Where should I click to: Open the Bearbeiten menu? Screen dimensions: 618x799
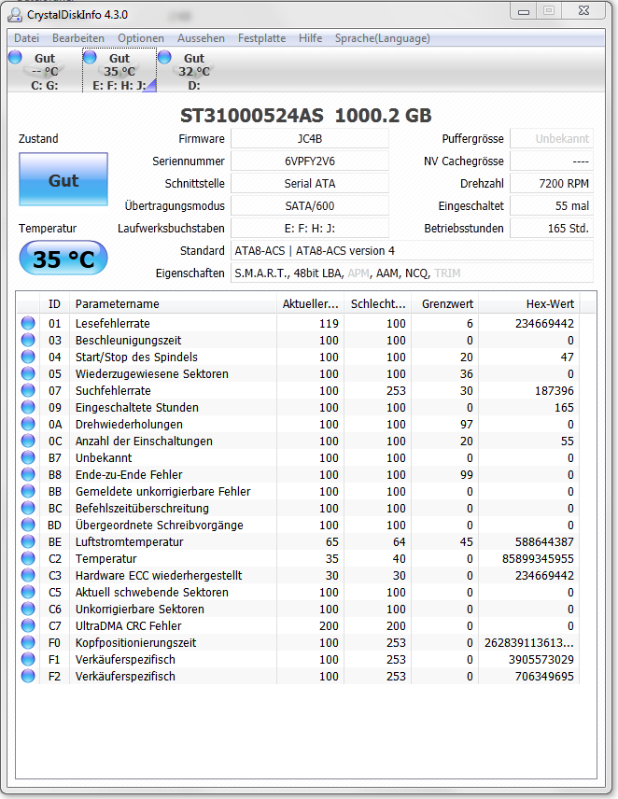click(x=78, y=38)
